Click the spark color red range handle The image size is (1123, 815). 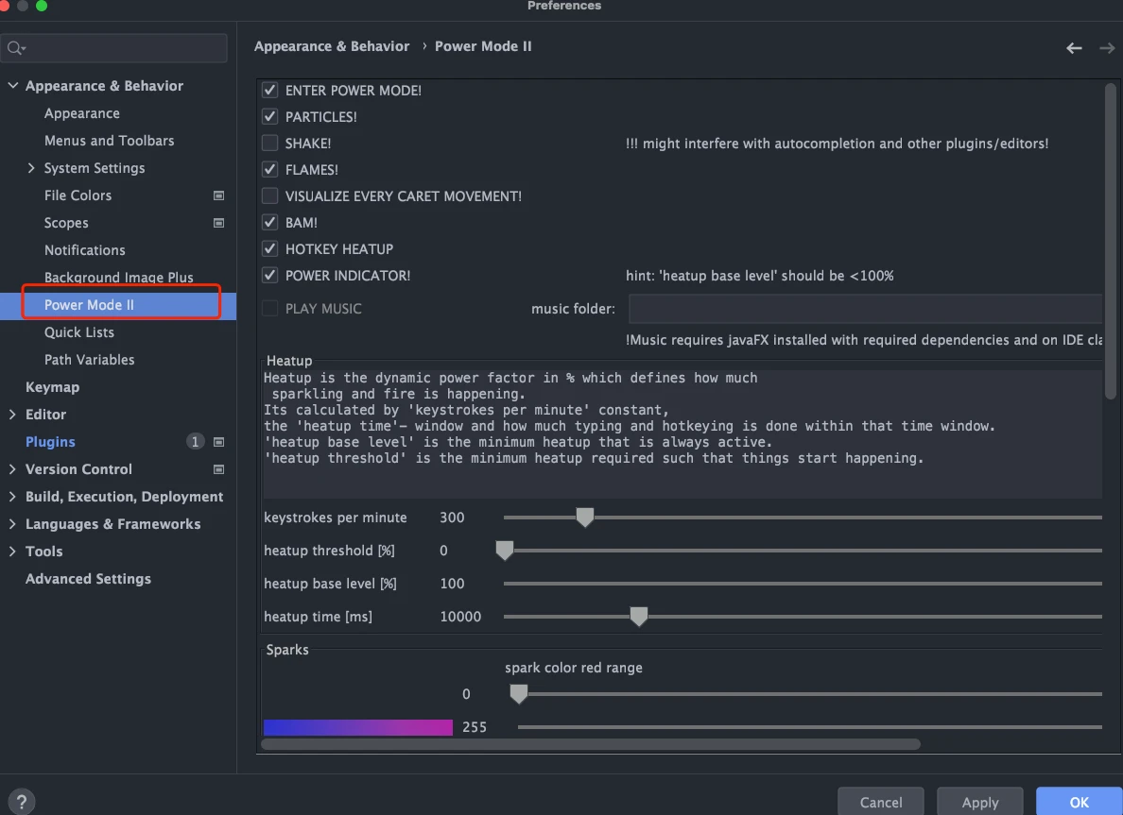coord(519,693)
